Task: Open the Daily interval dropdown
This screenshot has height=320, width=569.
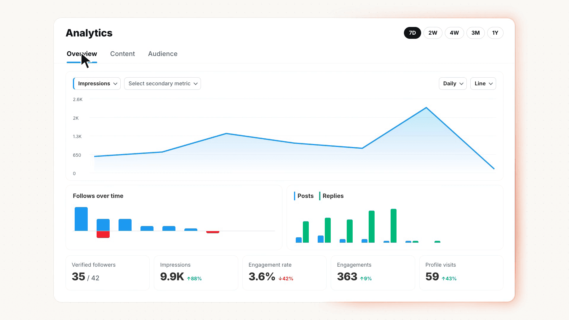Action: pyautogui.click(x=453, y=84)
